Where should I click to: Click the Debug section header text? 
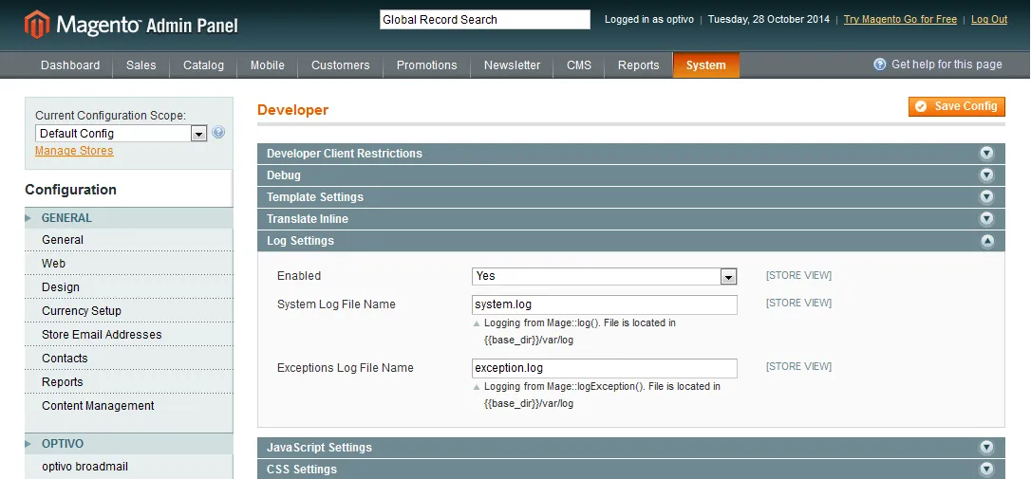pyautogui.click(x=284, y=175)
